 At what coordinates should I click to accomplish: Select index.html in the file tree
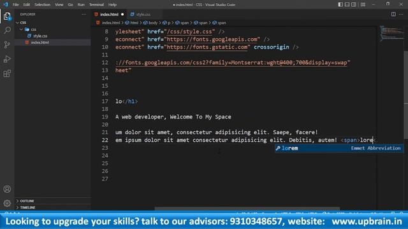click(x=40, y=43)
